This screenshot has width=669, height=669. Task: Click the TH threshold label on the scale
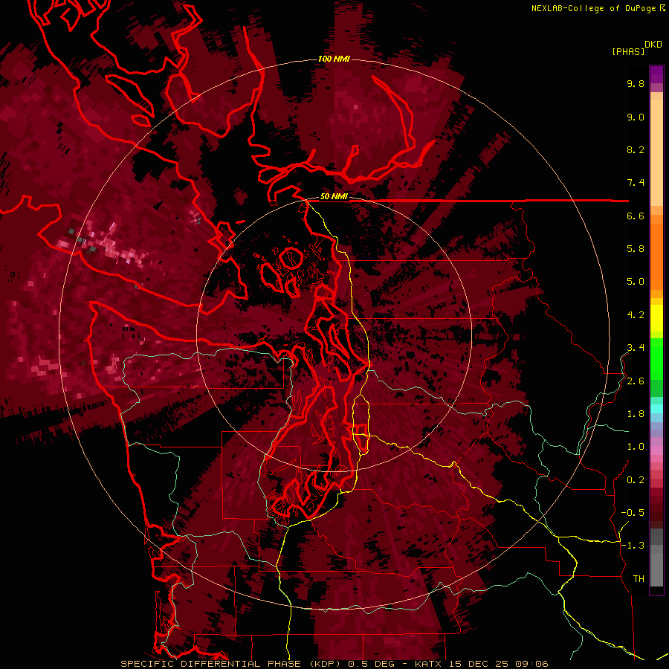639,579
